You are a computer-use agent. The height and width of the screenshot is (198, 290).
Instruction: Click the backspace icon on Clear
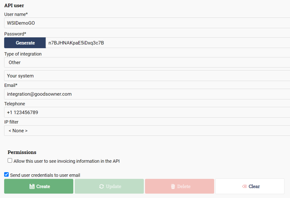[x=244, y=186]
